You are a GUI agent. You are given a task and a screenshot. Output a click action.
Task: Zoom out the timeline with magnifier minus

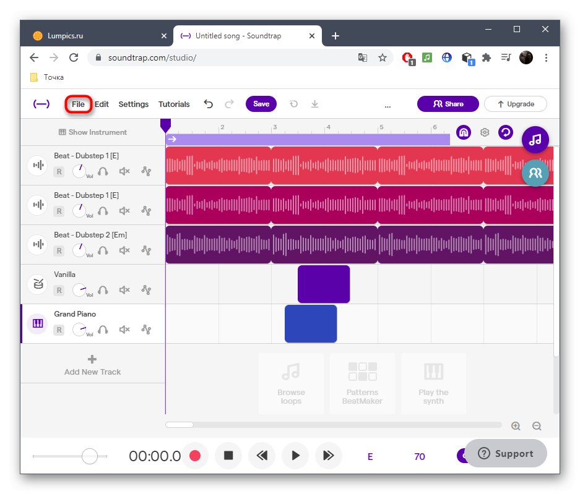537,426
